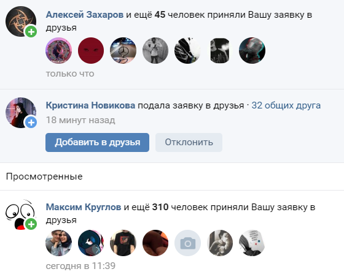Click the Просмотренные section header
344x277 pixels.
tap(44, 176)
